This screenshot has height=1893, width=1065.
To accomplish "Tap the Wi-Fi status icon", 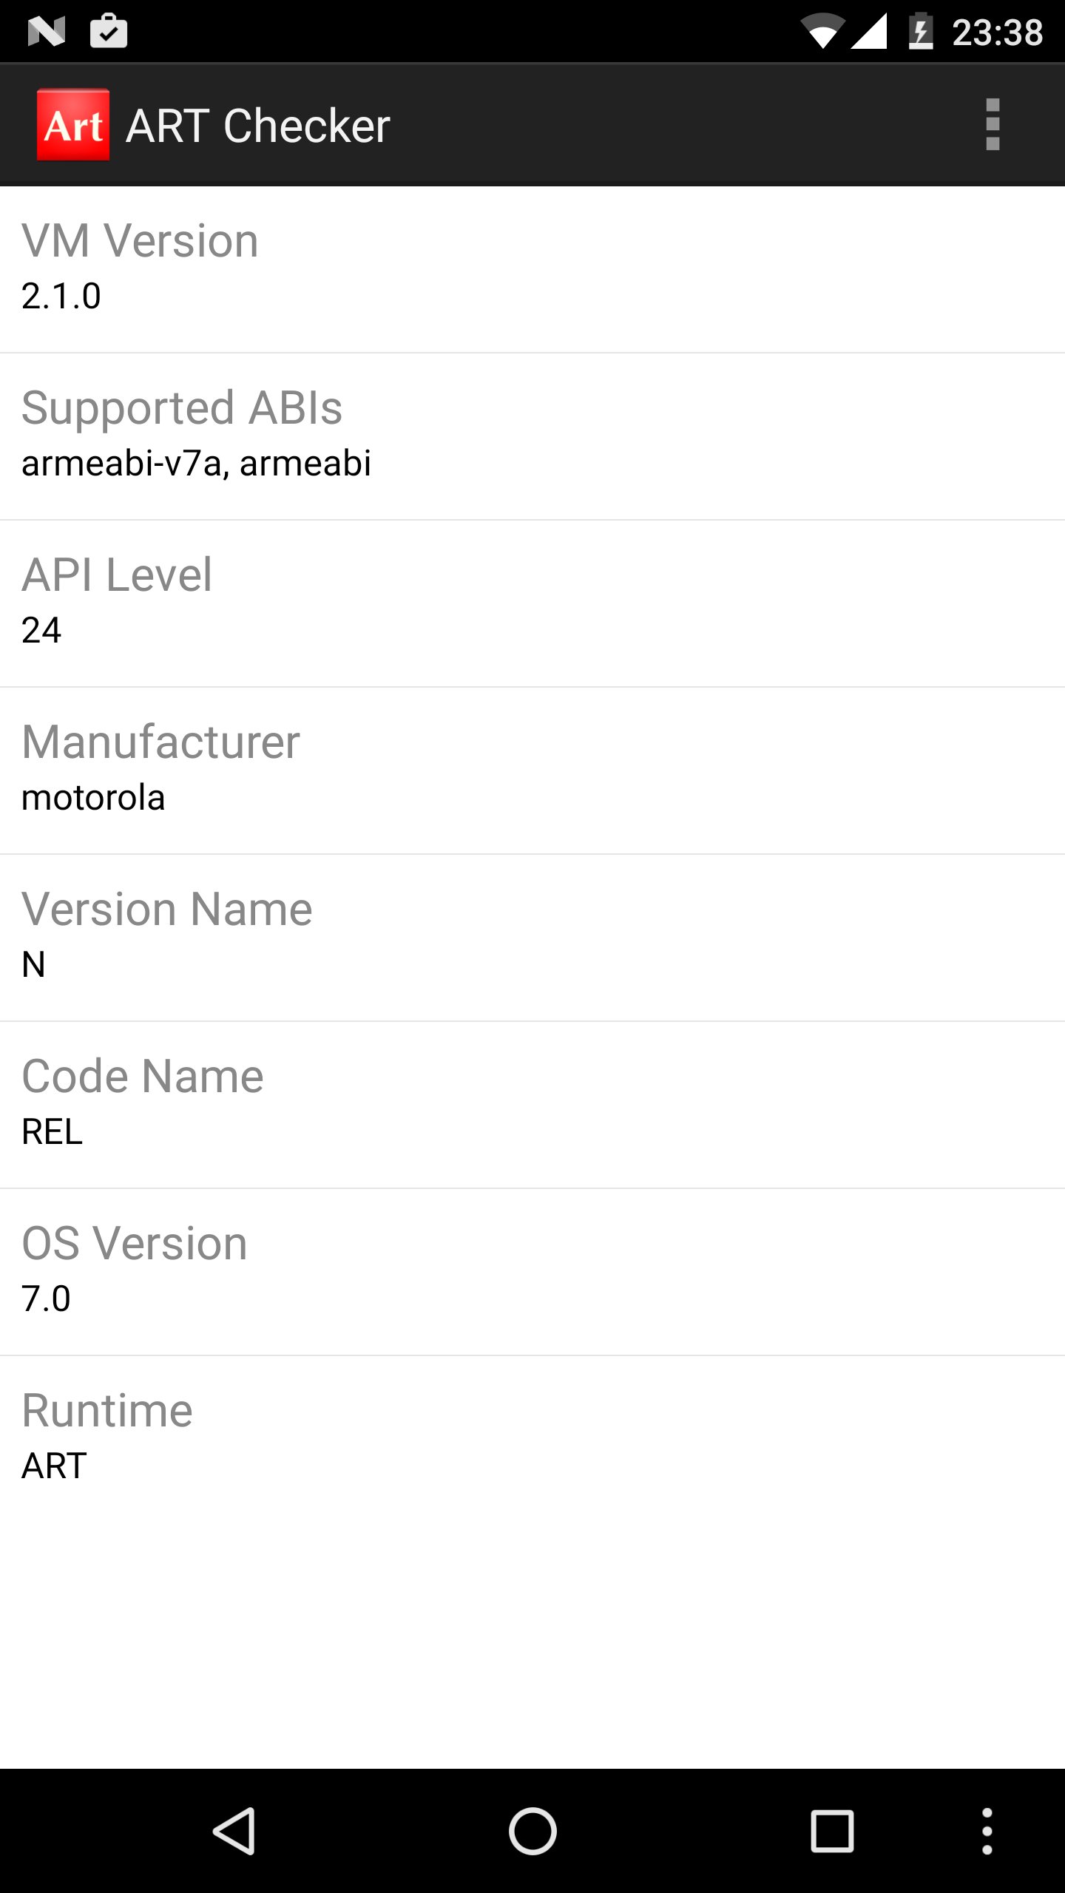I will [x=822, y=32].
